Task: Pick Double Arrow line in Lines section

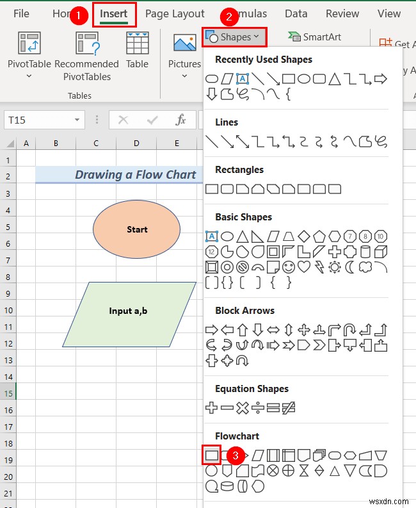Action: pos(243,142)
